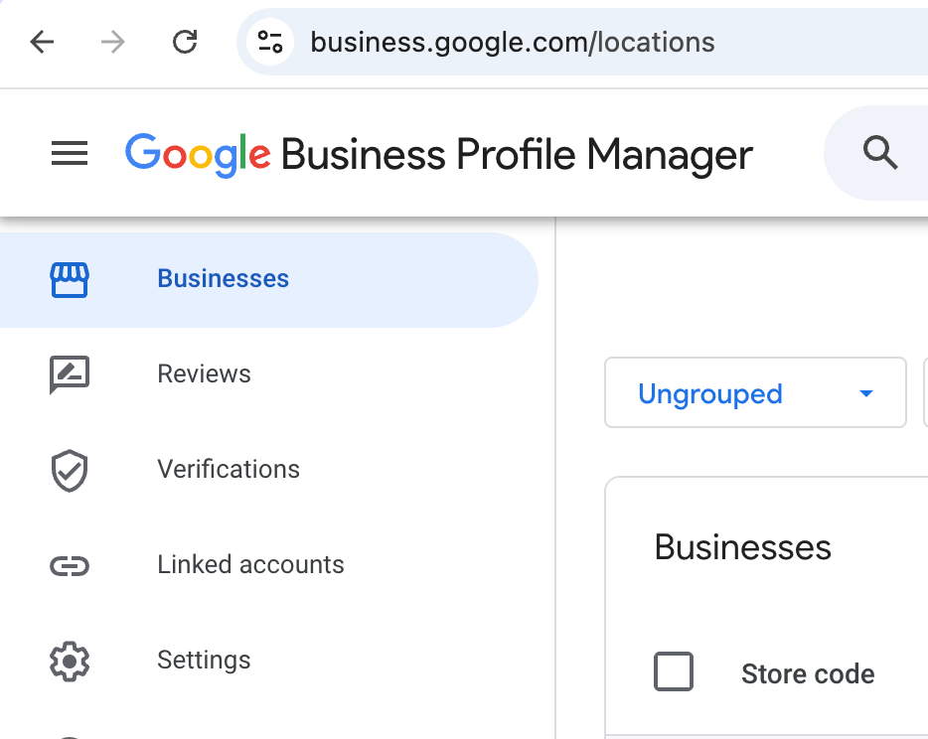Click the Verifications shield icon
This screenshot has height=739, width=928.
[x=70, y=471]
